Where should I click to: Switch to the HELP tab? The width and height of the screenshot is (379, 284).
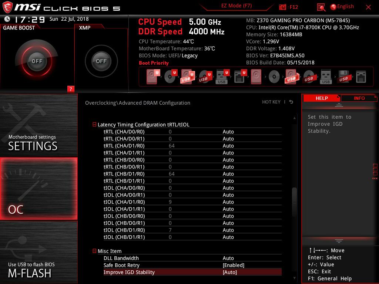(x=322, y=98)
